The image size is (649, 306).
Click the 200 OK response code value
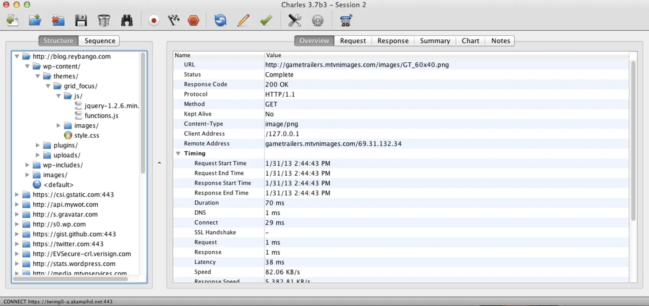[277, 85]
